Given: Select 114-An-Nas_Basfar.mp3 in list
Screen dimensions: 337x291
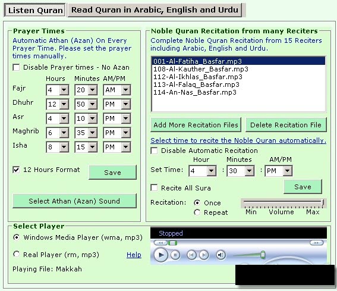Looking at the screenshot, I should (x=238, y=92).
